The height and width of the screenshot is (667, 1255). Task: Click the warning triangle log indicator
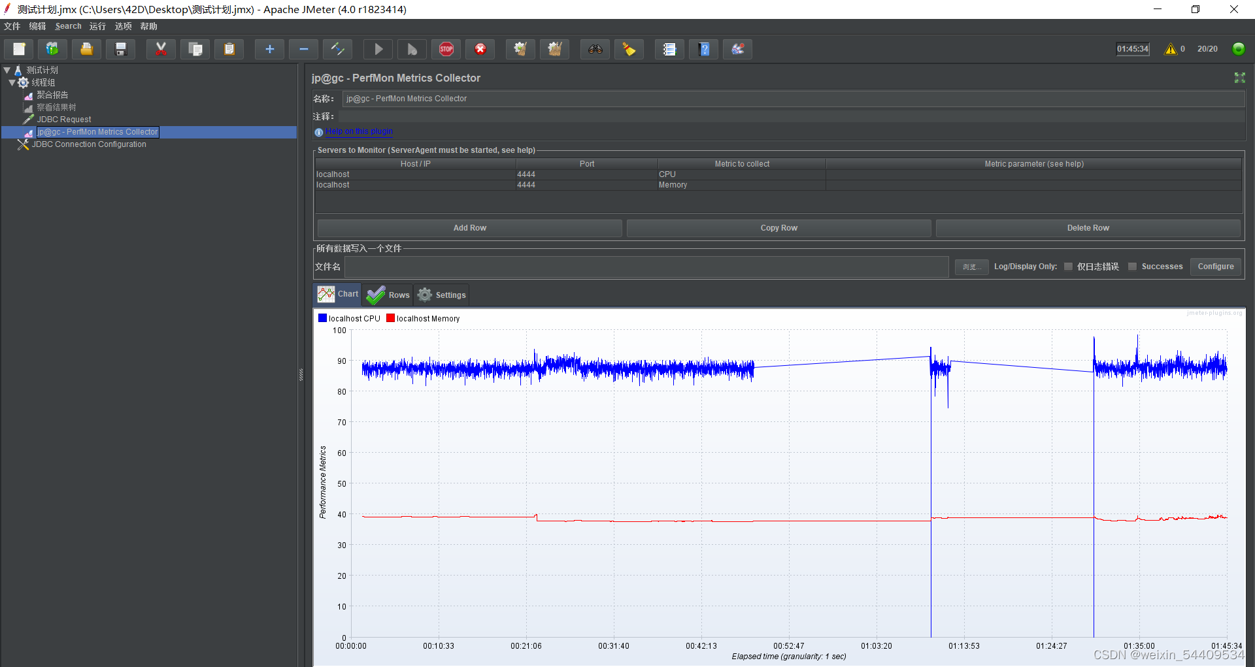(x=1170, y=49)
